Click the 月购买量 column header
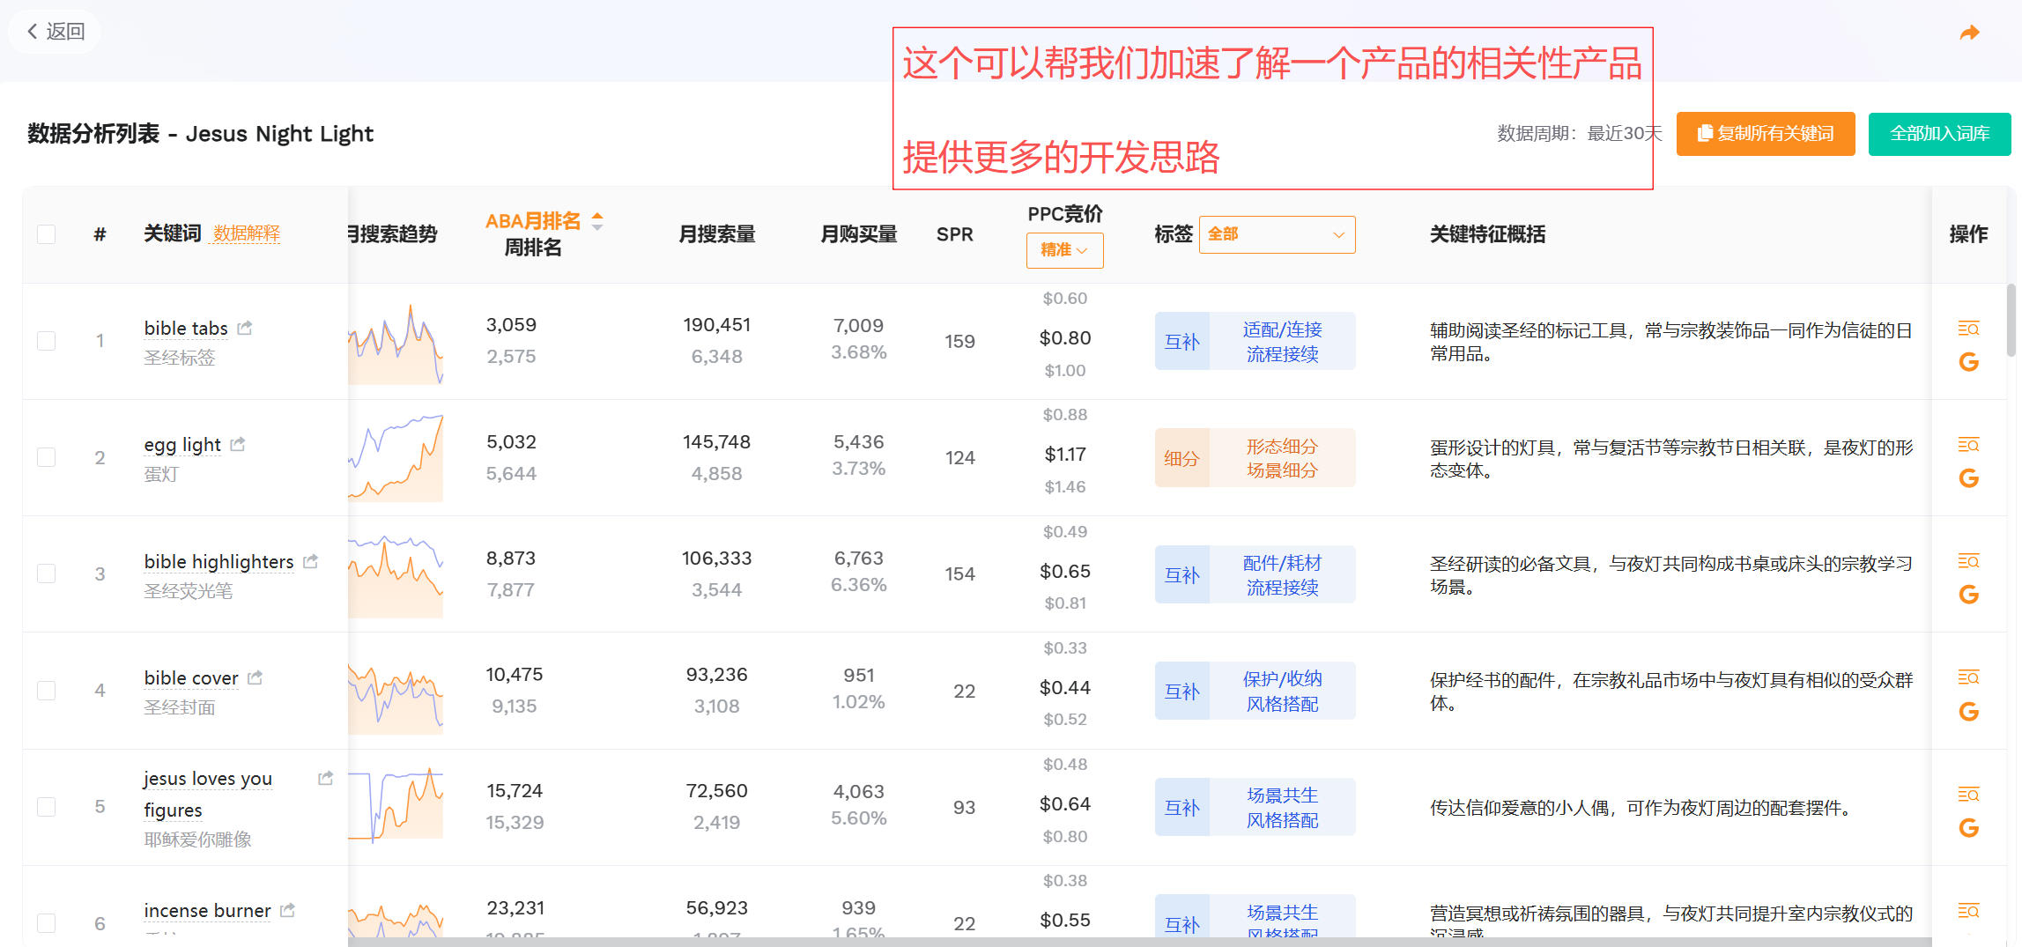 click(859, 234)
